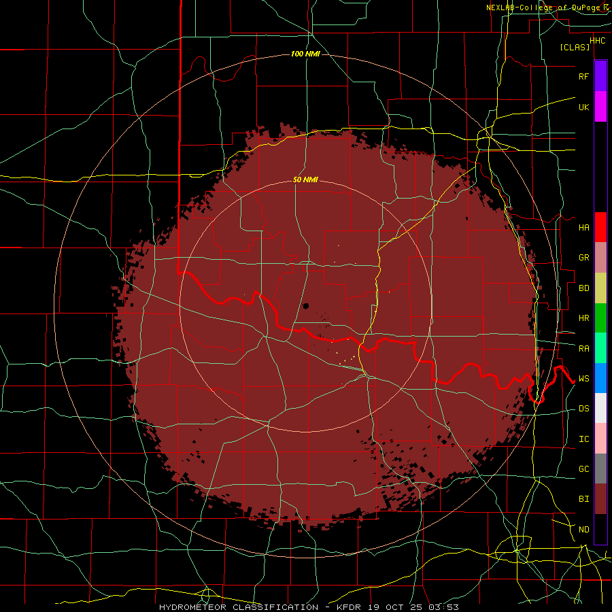Click the BI dark red legend swatch
This screenshot has width=612, height=612.
pos(600,499)
